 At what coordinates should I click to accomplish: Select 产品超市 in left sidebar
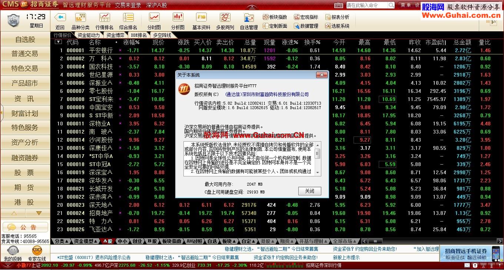(x=25, y=84)
